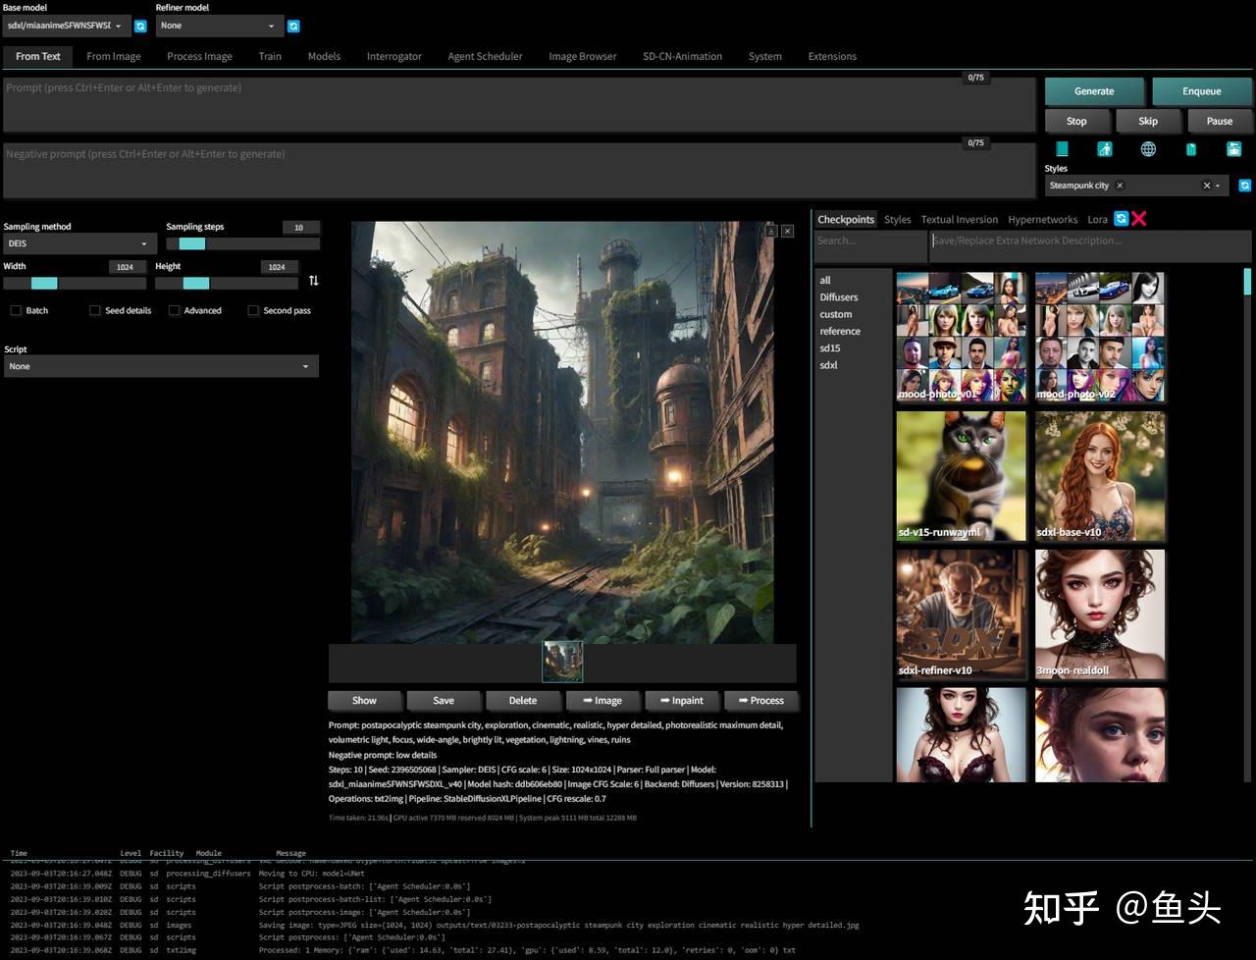Open the Refiner model dropdown
1256x960 pixels.
218,26
